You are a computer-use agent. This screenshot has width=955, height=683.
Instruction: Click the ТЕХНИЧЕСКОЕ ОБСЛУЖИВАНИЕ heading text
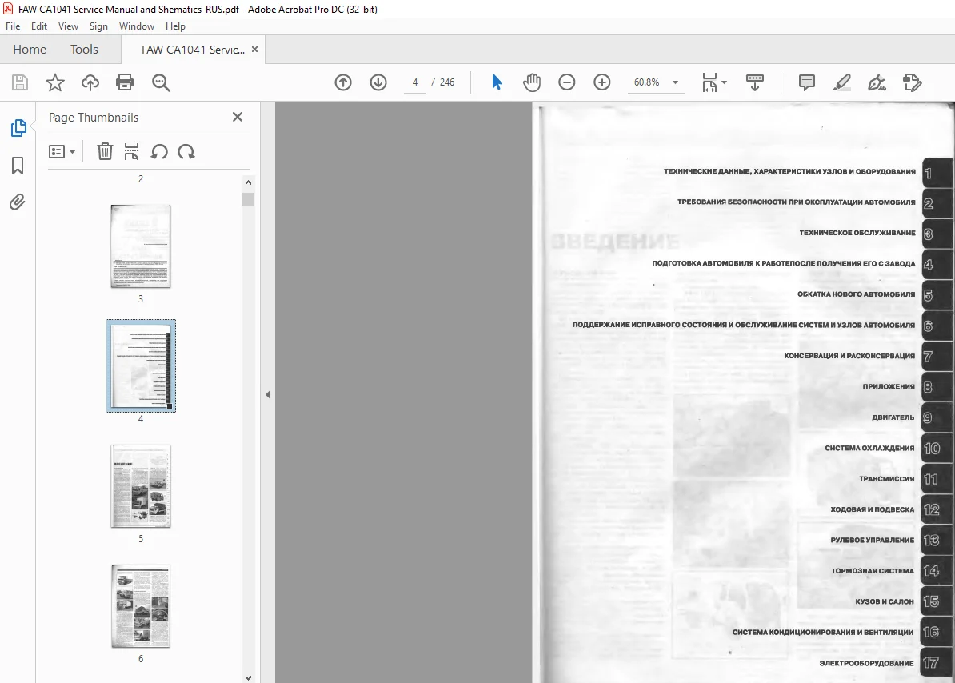point(857,233)
